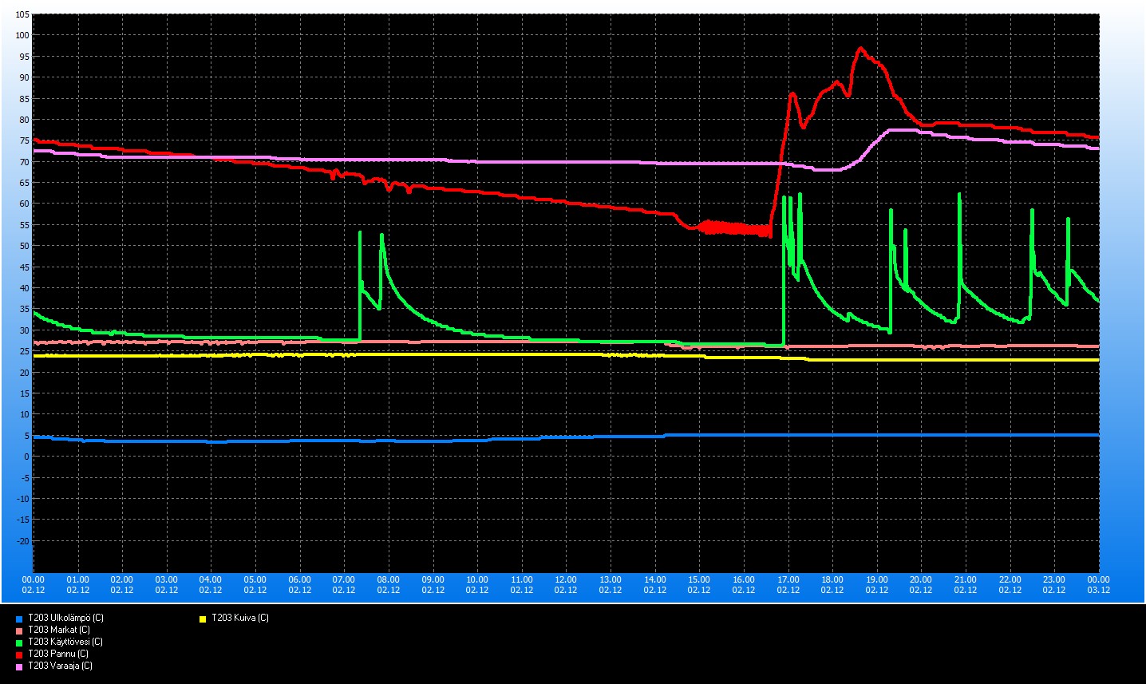Click the 00.00 03.12 end time label
1146x684 pixels.
1098,584
